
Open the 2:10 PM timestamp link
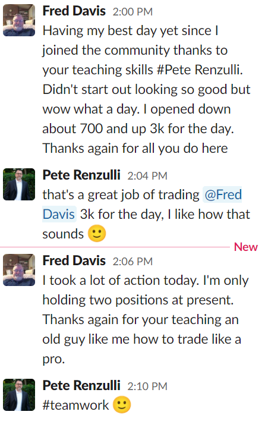tap(147, 387)
